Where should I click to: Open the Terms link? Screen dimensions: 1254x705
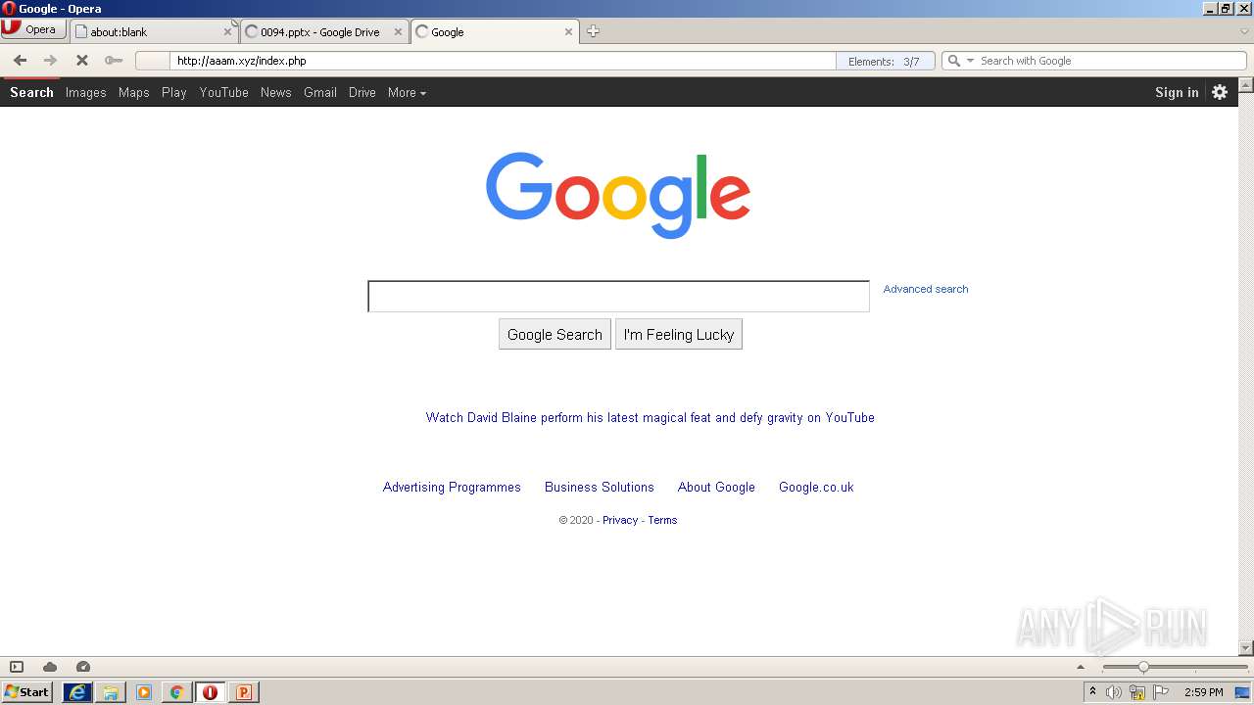662,520
